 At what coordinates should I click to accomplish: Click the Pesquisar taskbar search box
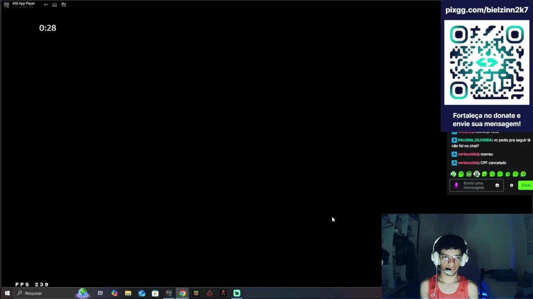pos(53,293)
